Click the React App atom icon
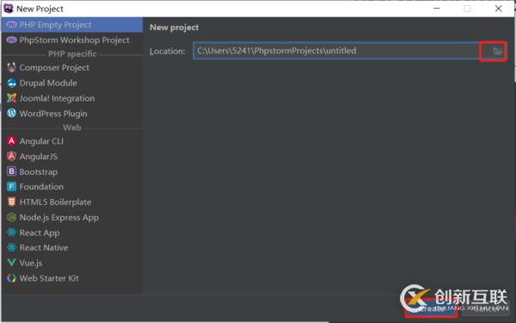 coord(11,233)
